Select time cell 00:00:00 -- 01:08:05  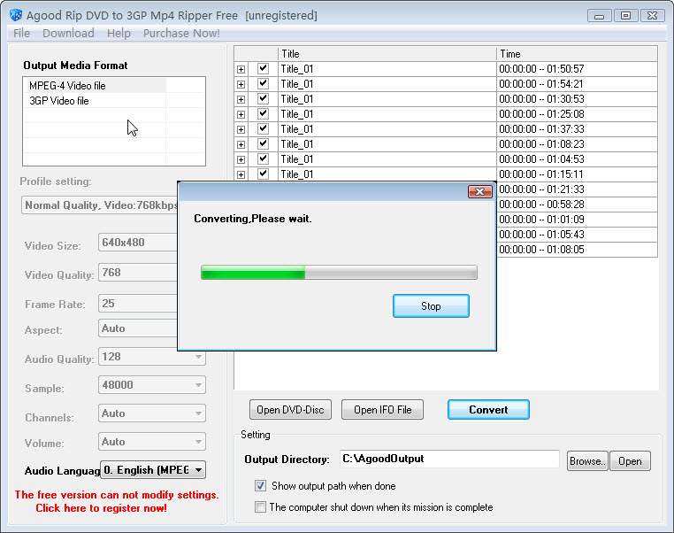[577, 250]
